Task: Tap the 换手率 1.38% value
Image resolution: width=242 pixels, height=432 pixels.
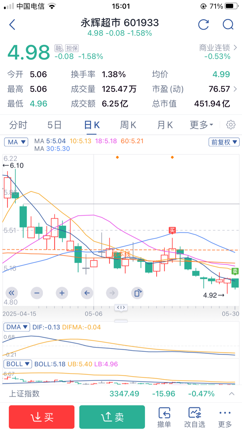Action: click(114, 75)
